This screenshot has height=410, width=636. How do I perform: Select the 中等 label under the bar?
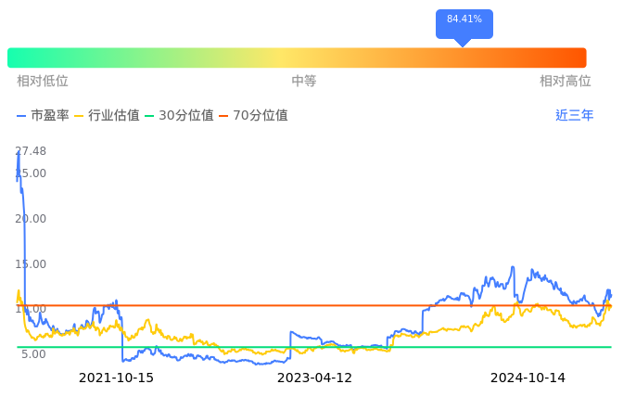304,82
